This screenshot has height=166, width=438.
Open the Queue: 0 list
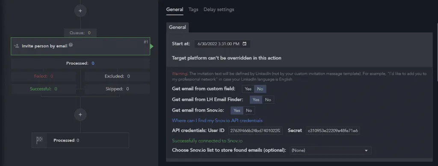pos(80,33)
